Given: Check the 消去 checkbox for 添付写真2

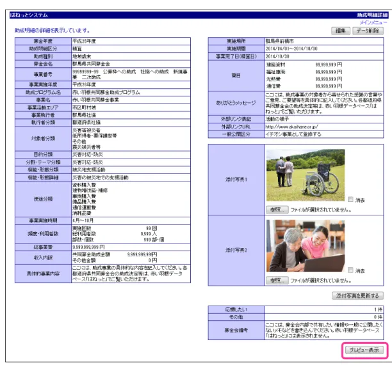Looking at the screenshot, I should tap(350, 270).
